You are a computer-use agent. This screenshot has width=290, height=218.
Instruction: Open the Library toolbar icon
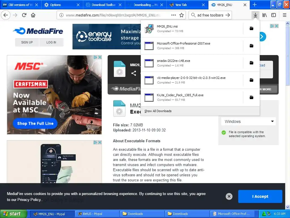(x=265, y=15)
